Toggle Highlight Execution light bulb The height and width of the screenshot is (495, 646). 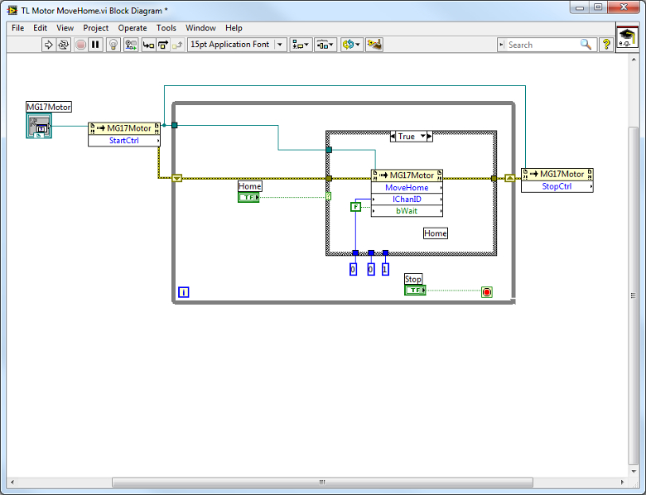[113, 45]
